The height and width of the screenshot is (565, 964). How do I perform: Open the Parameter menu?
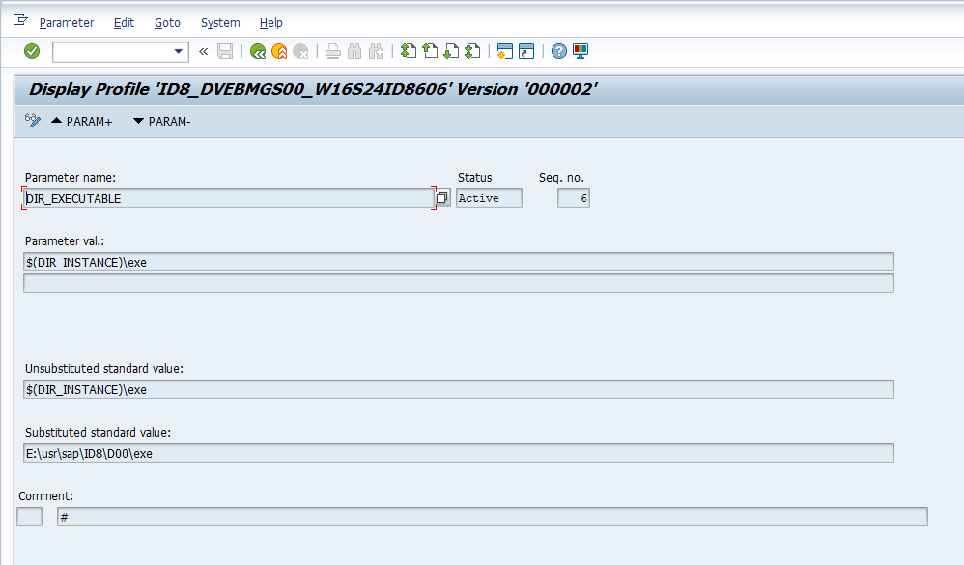click(67, 22)
